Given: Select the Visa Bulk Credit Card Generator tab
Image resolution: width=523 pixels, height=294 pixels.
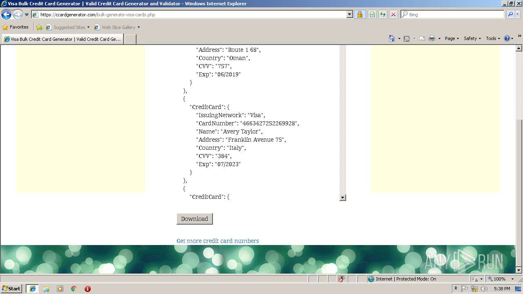Looking at the screenshot, I should (62, 39).
